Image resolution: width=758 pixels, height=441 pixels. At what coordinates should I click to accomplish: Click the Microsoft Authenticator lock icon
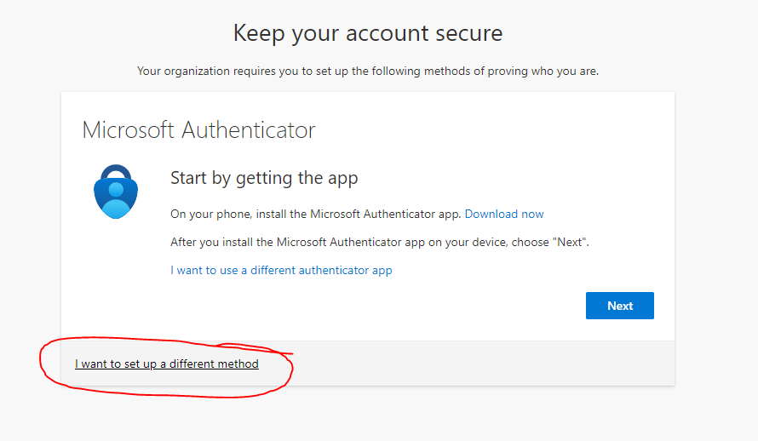[116, 192]
